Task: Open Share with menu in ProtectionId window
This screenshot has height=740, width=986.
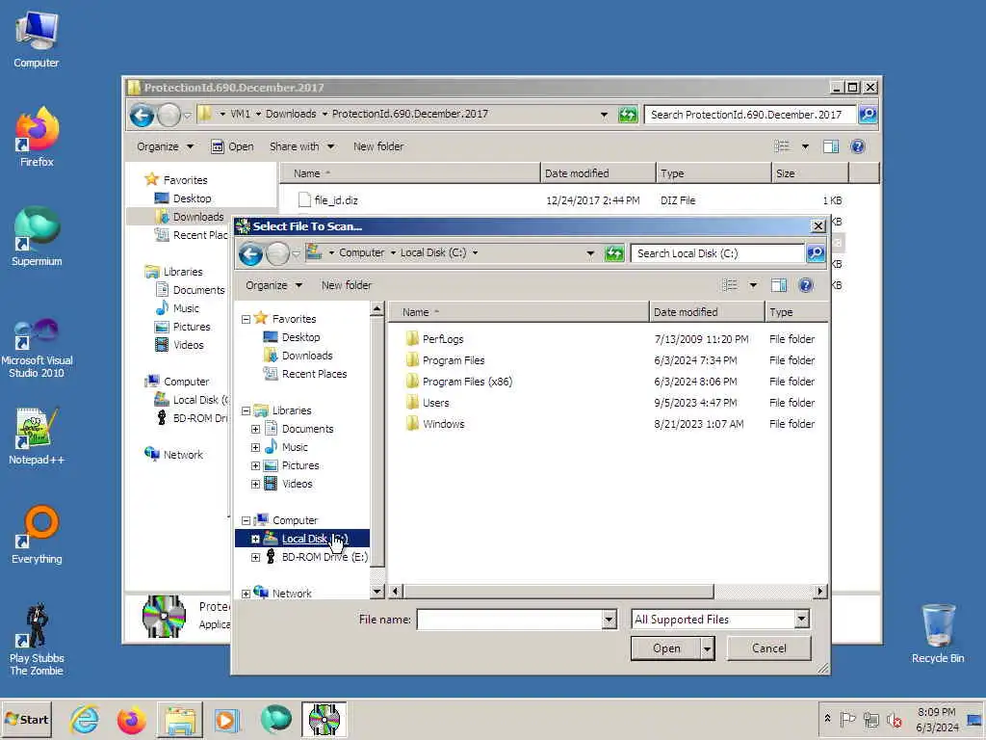Action: [301, 146]
